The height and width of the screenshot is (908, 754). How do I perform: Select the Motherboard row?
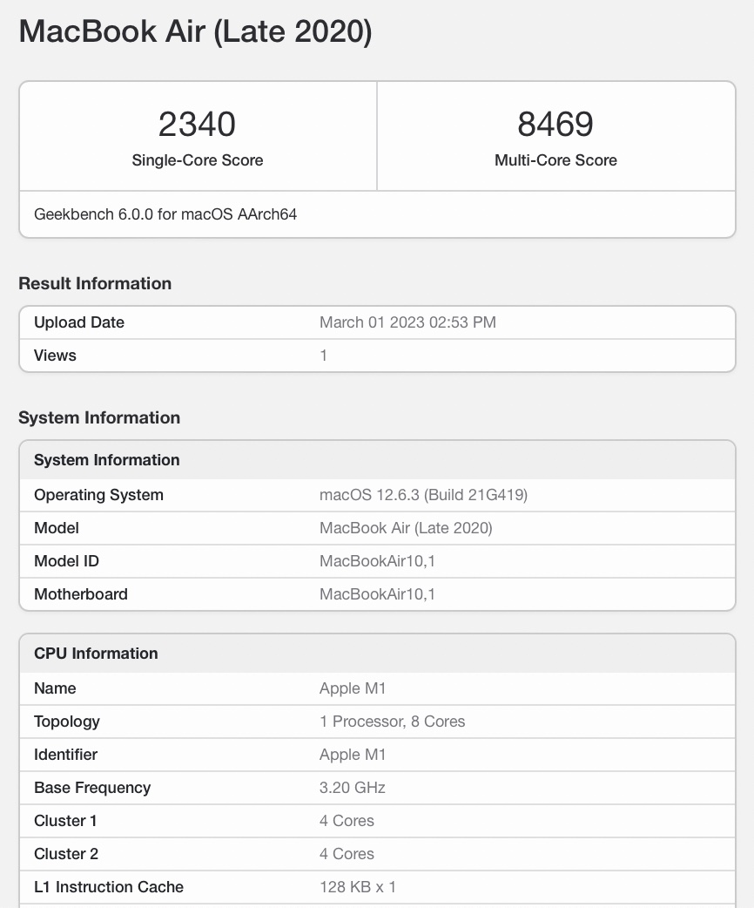[x=376, y=594]
